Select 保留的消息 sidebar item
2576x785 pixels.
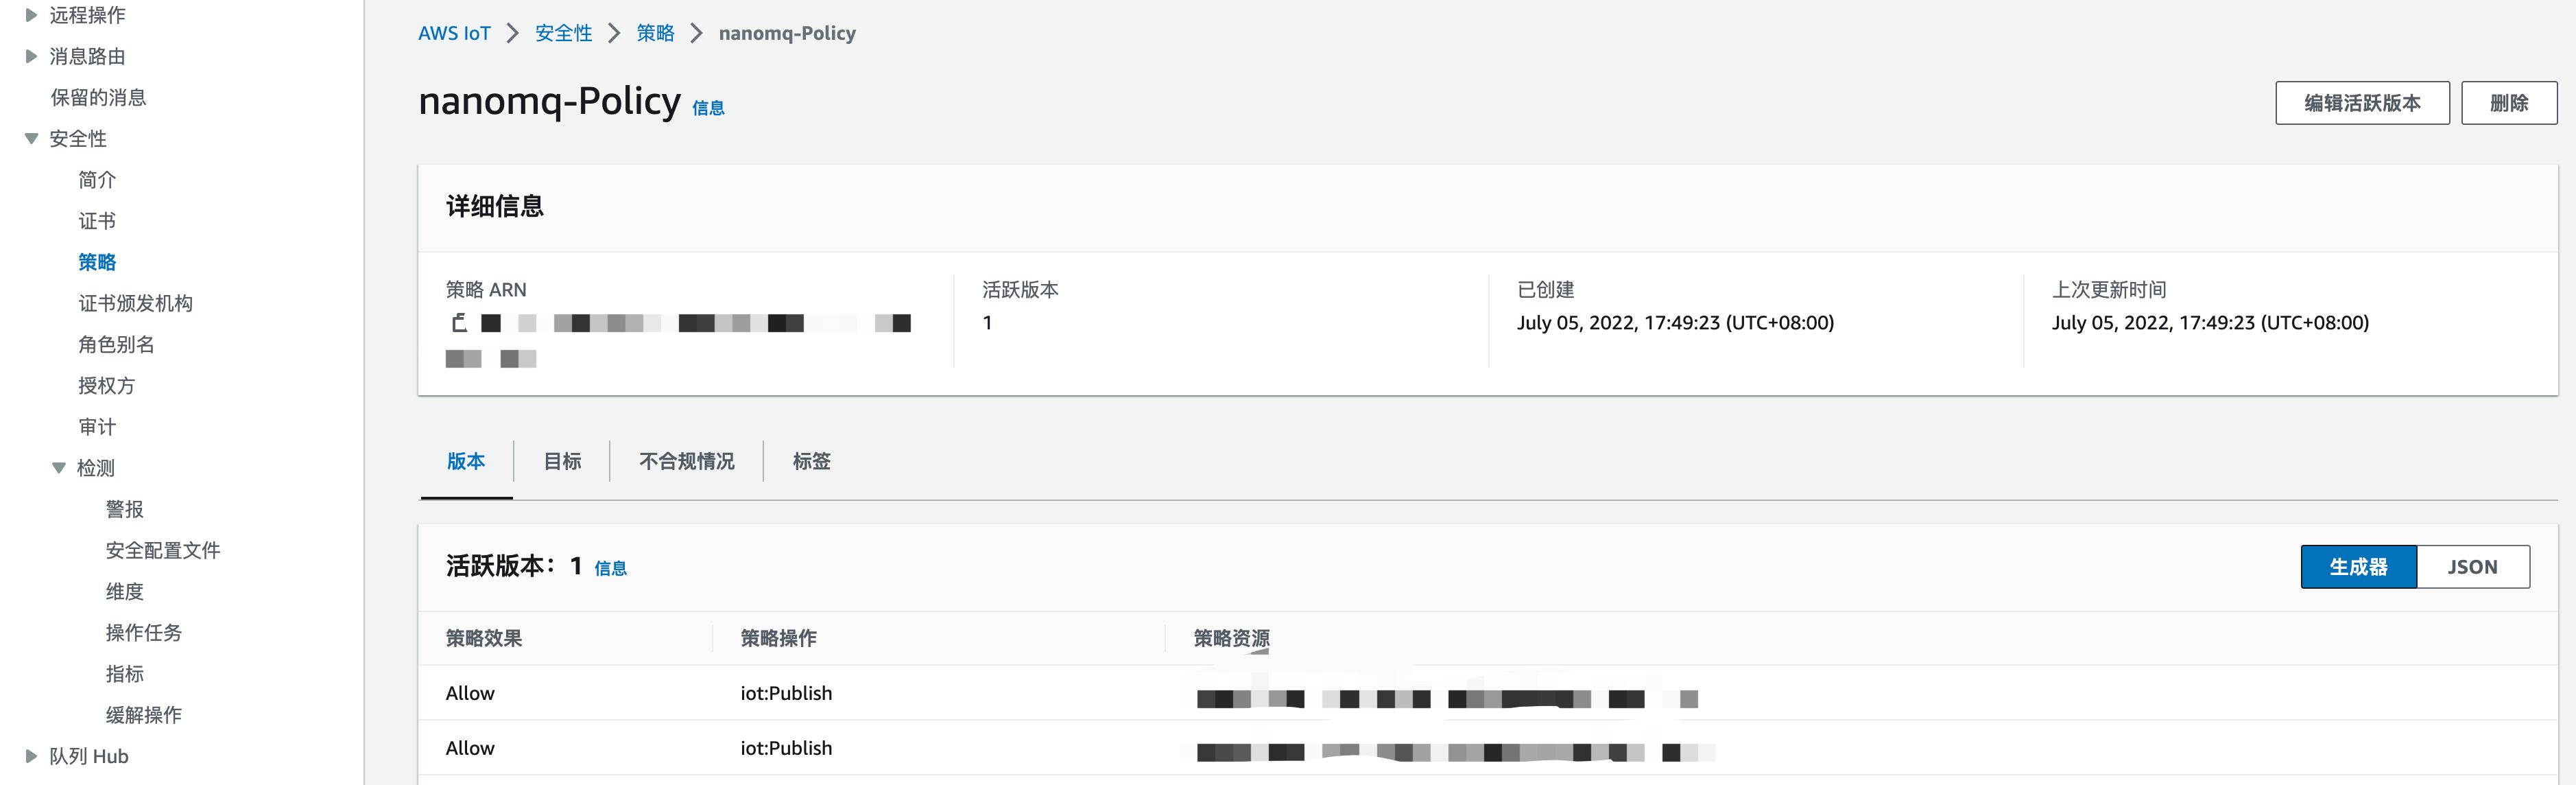point(98,97)
